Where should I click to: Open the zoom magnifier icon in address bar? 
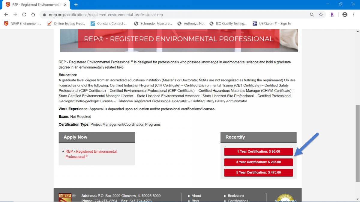312,14
